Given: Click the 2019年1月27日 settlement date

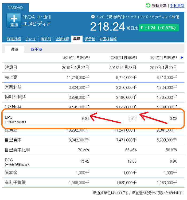Looking at the screenshot, I should (x=75, y=67).
